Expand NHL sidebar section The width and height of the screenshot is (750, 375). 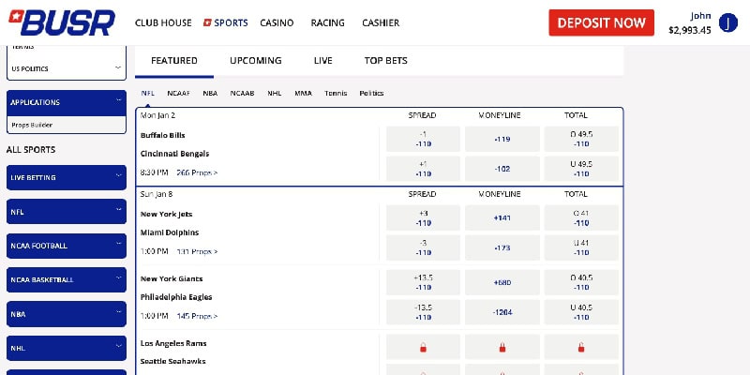[x=67, y=348]
